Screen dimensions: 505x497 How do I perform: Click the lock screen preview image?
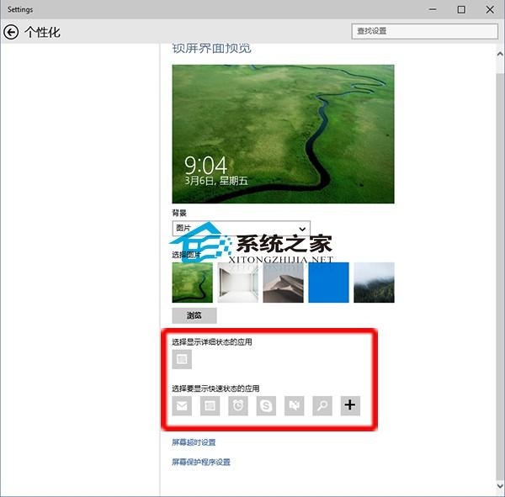pos(283,134)
